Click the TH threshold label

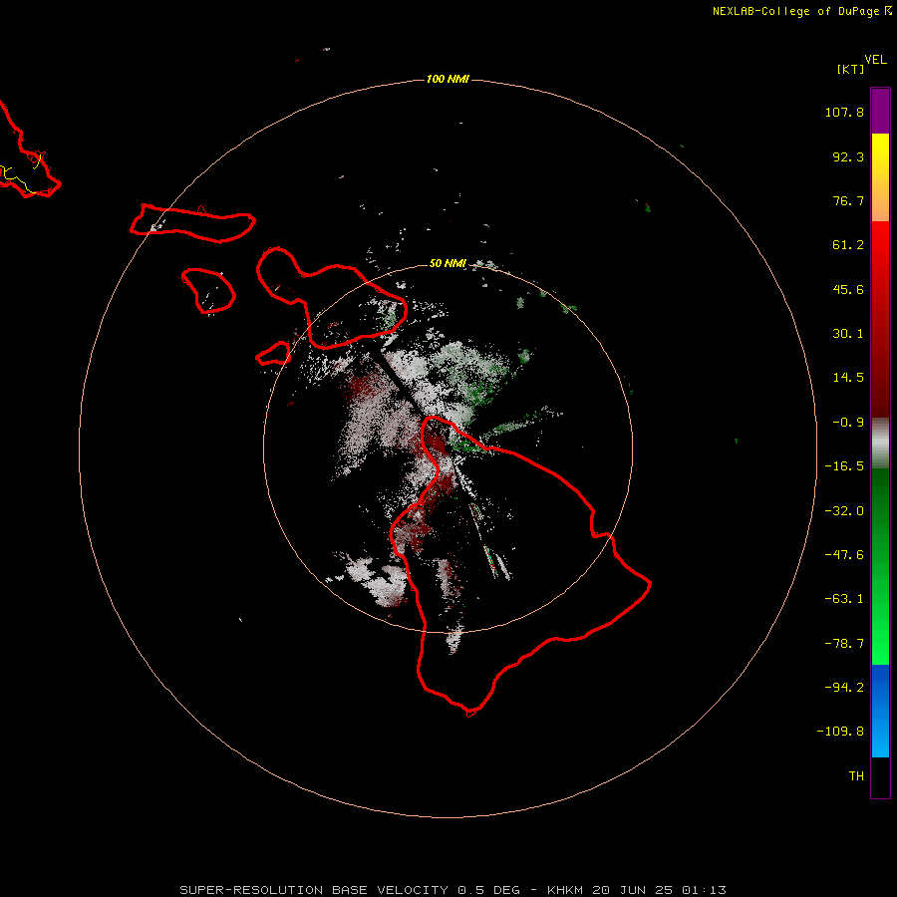tap(856, 776)
